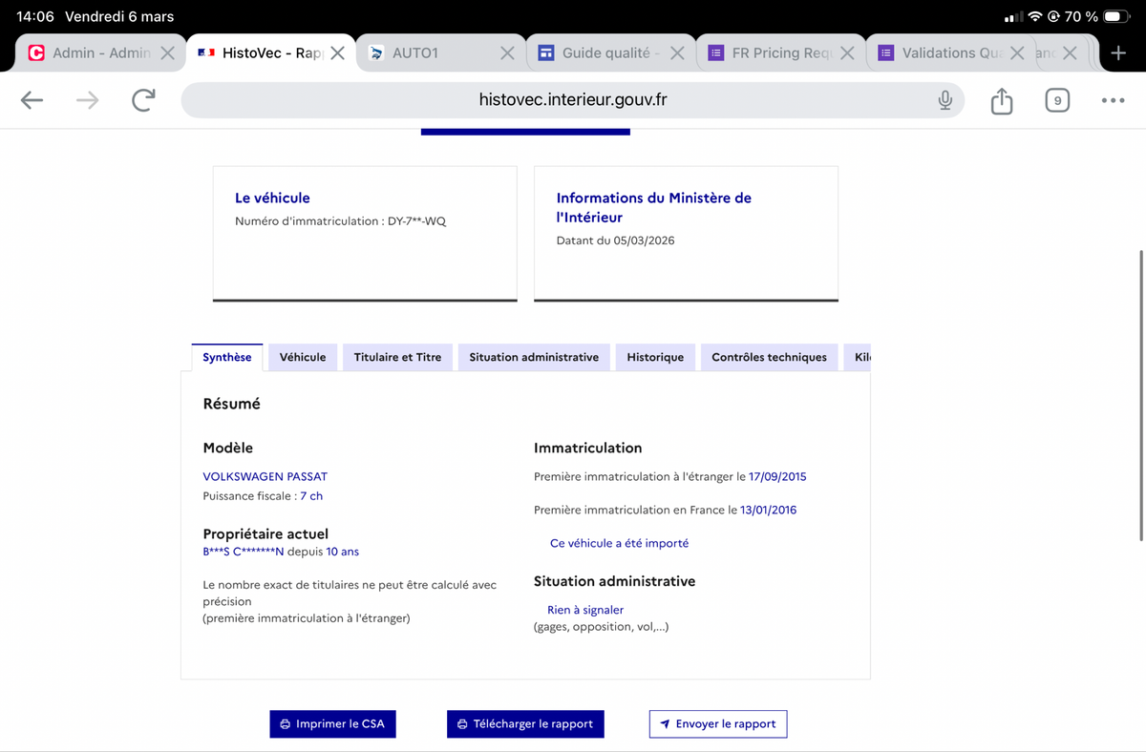Screen dimensions: 1146x752
Task: Open the Titulaire et Titre tab
Action: (397, 357)
